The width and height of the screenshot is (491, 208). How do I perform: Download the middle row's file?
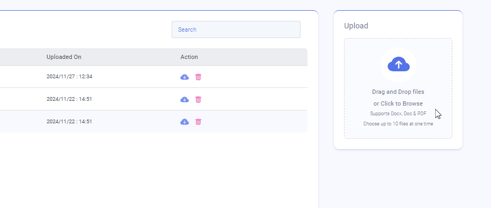[x=185, y=100]
